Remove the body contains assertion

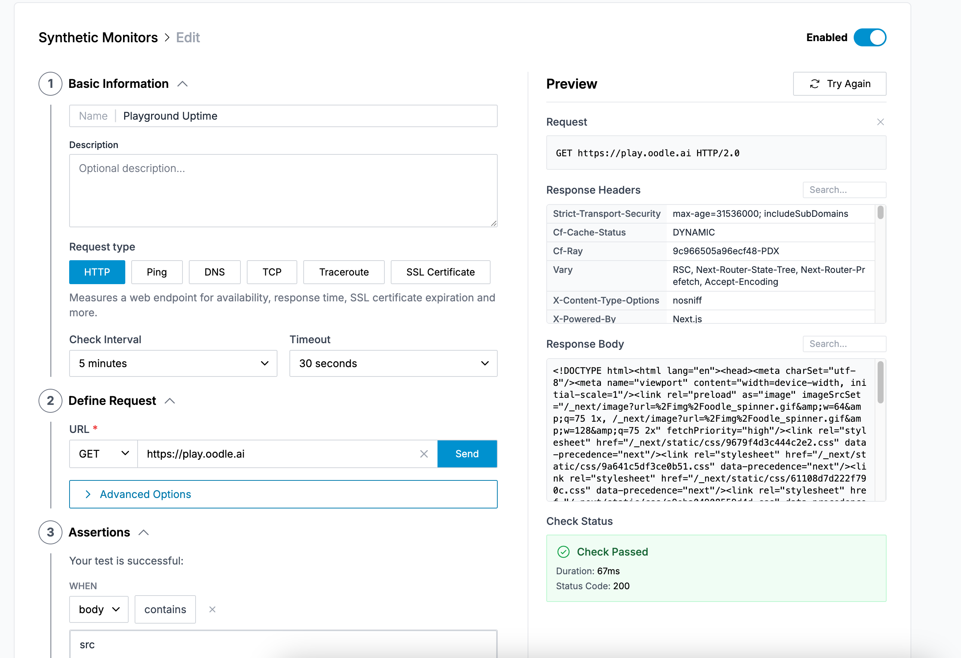point(212,609)
